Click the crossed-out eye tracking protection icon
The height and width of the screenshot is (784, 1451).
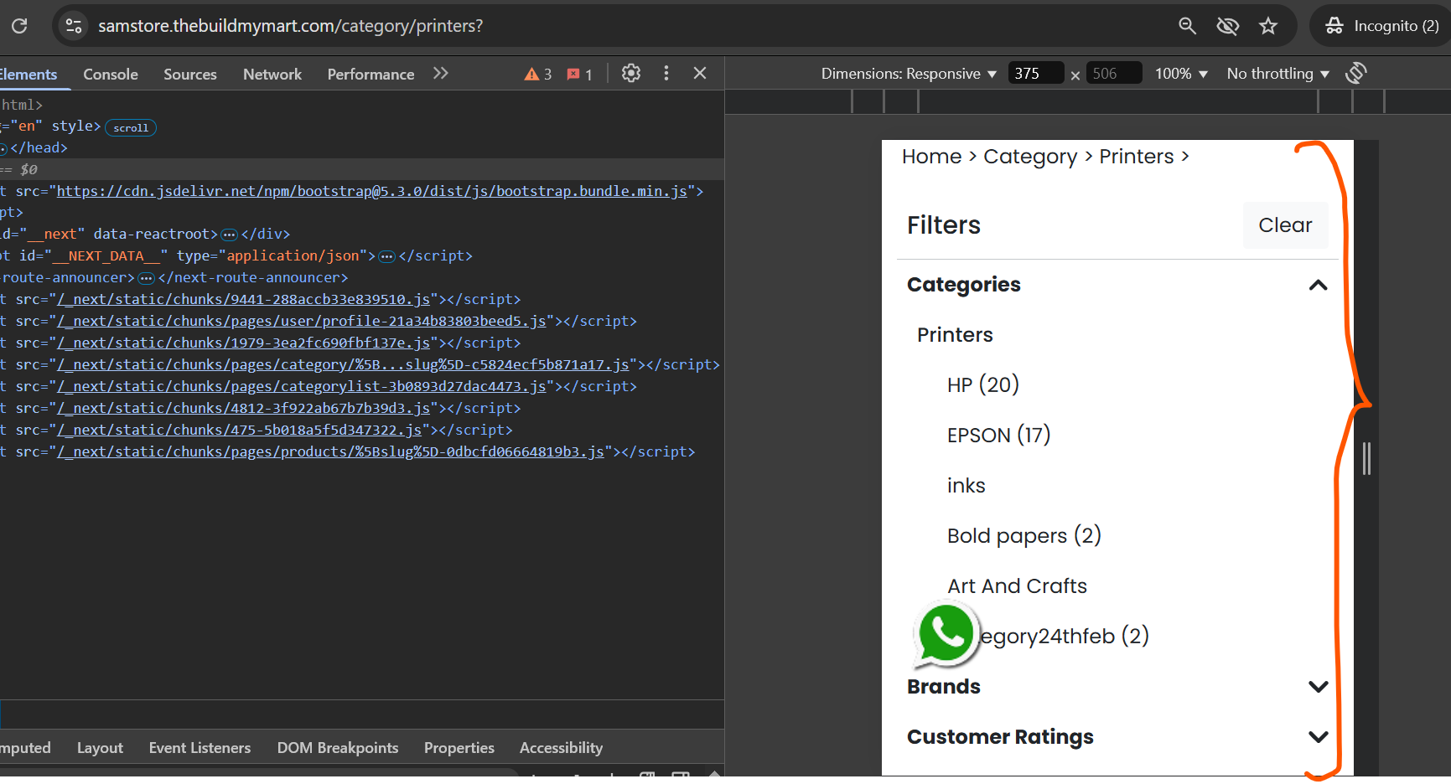pyautogui.click(x=1228, y=26)
